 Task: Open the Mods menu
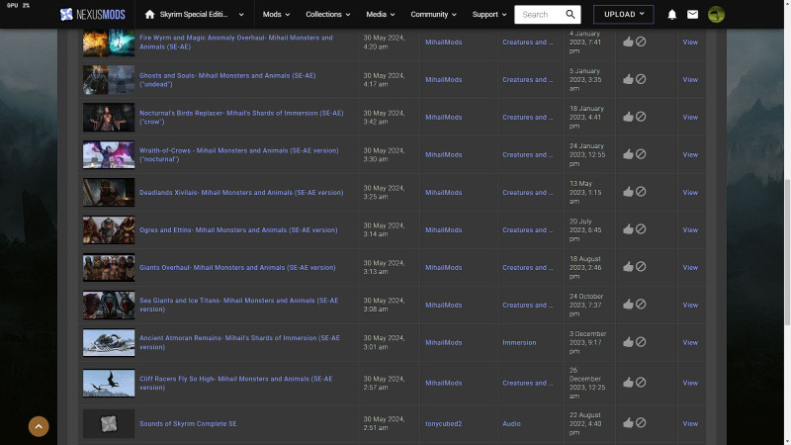pos(276,14)
